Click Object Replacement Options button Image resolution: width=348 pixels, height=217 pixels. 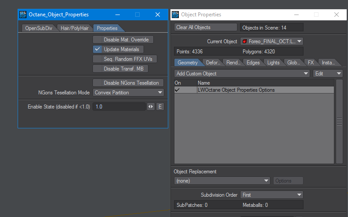(288, 181)
